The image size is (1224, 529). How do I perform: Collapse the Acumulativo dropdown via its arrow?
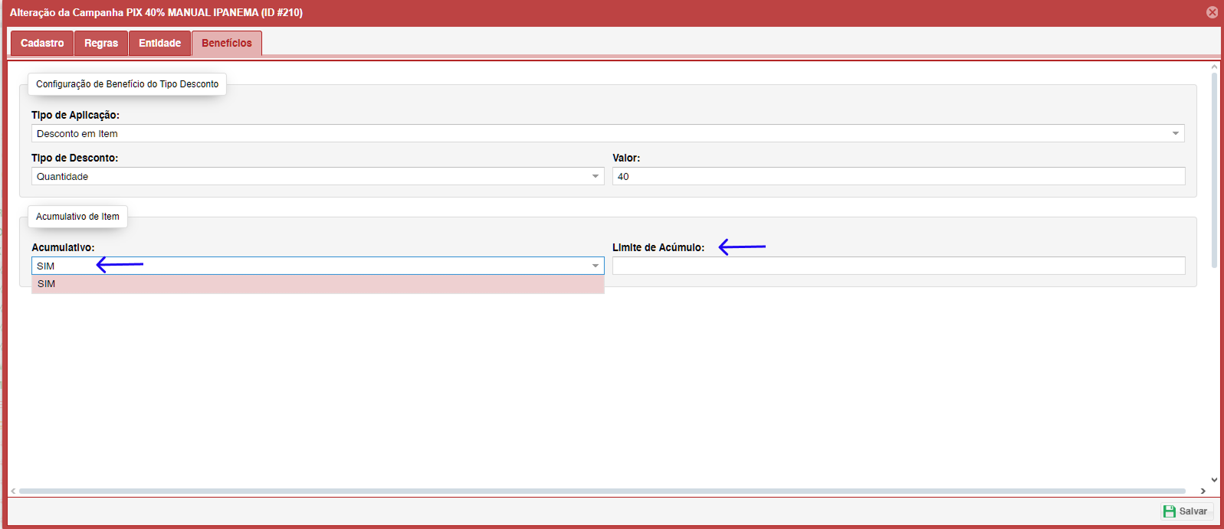(x=595, y=266)
